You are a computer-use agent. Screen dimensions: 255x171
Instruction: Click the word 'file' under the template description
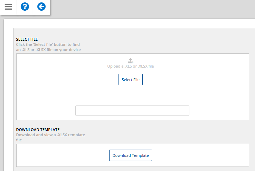19,140
